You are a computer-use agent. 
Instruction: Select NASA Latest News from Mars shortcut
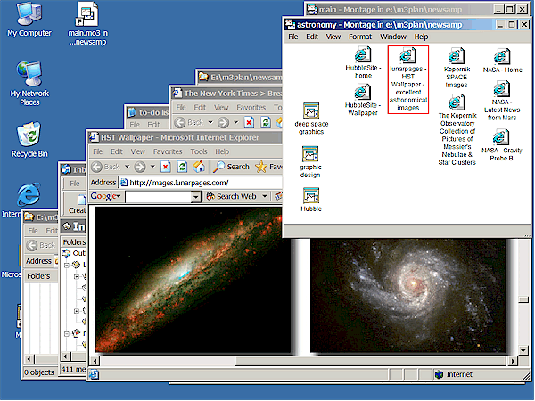(x=502, y=101)
